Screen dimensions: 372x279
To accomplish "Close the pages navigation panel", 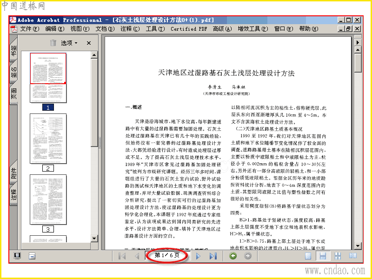I will [89, 43].
